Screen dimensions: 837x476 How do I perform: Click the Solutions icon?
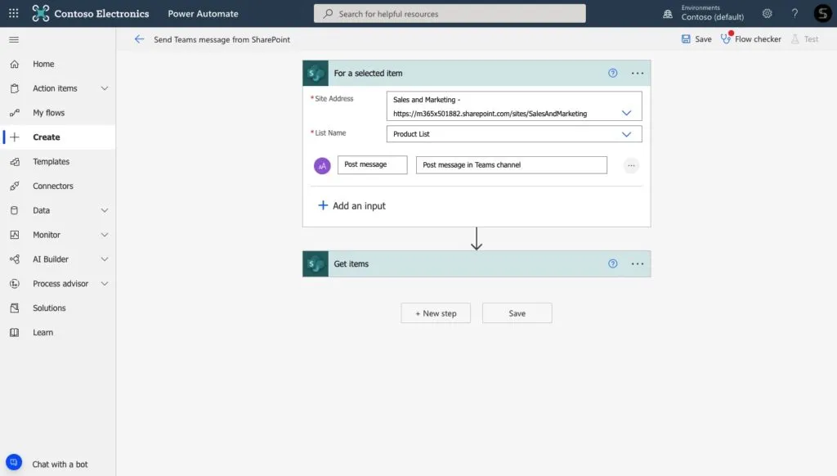point(15,308)
